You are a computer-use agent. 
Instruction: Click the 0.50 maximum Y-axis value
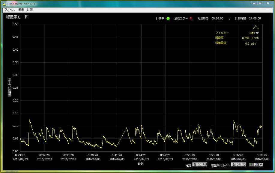15,24
